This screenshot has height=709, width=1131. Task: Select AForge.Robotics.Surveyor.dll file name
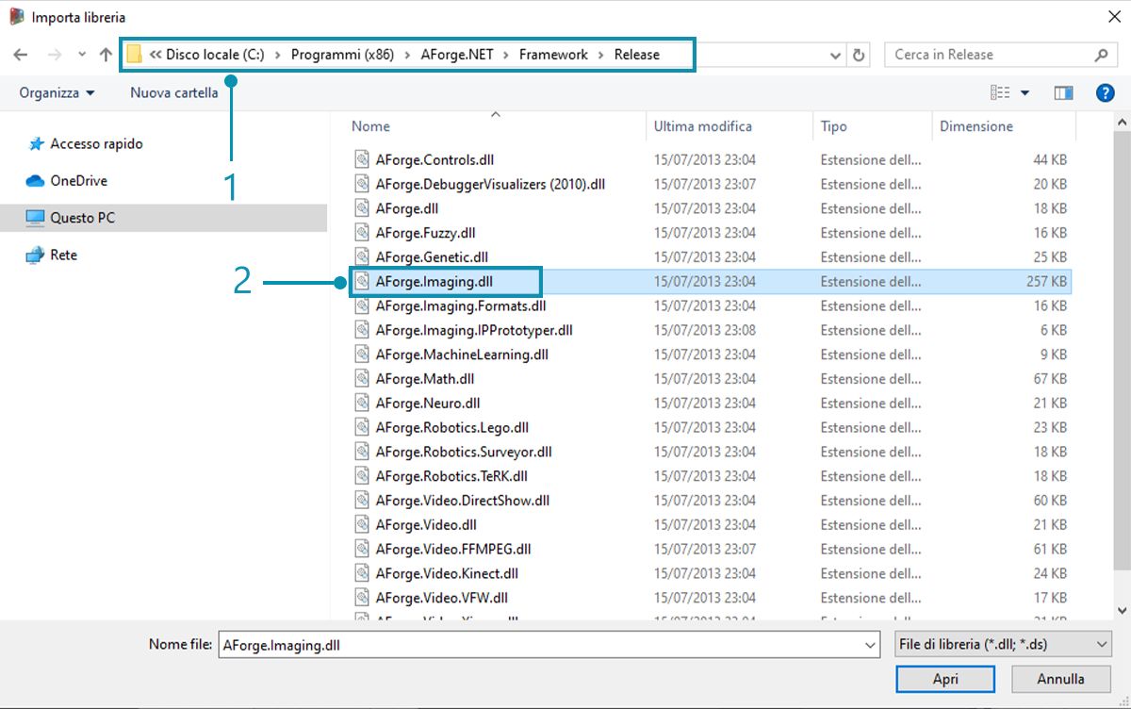[464, 452]
